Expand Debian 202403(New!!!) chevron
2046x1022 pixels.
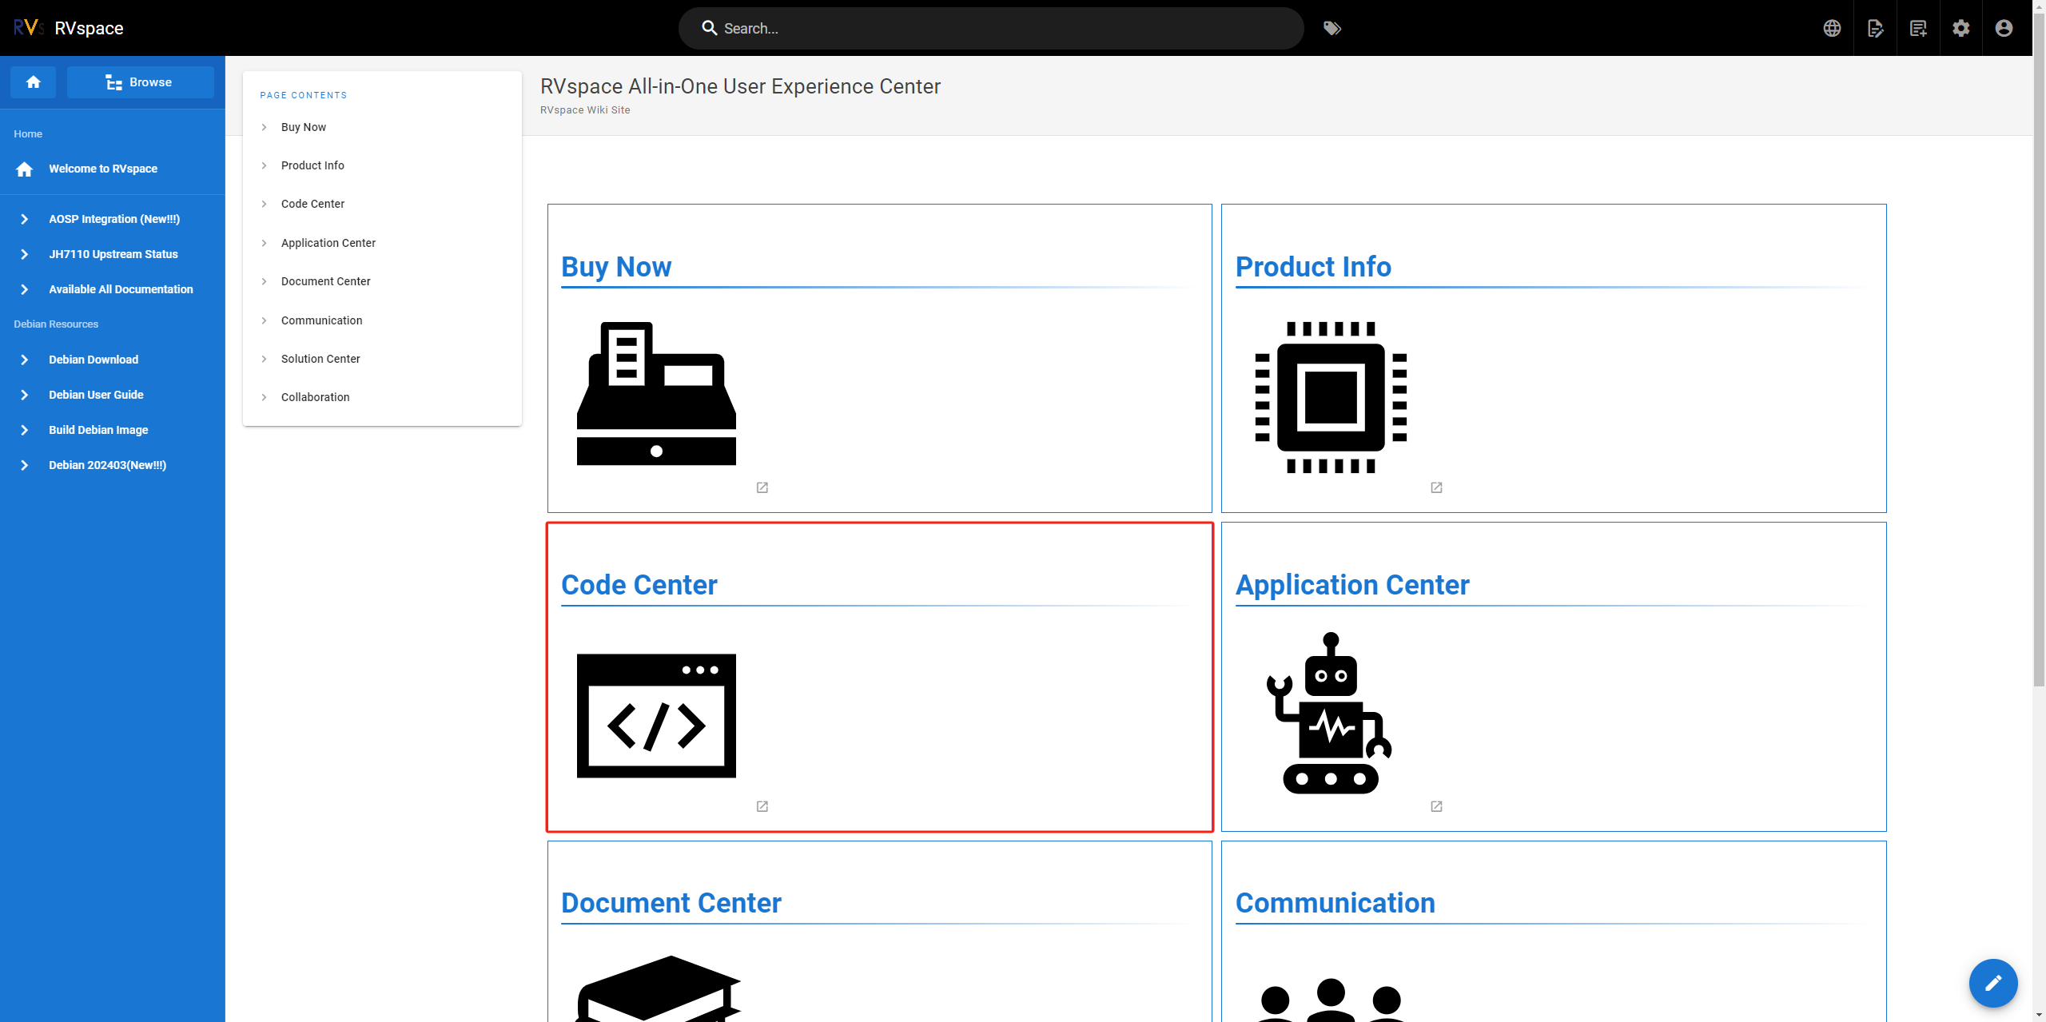tap(25, 465)
